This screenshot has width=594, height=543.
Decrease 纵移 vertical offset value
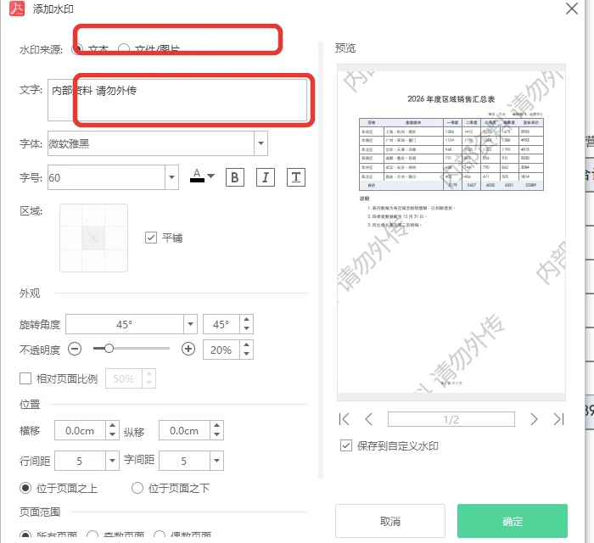pyautogui.click(x=216, y=434)
